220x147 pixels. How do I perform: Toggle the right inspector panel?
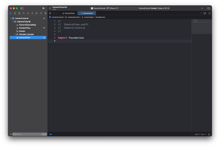208,8
